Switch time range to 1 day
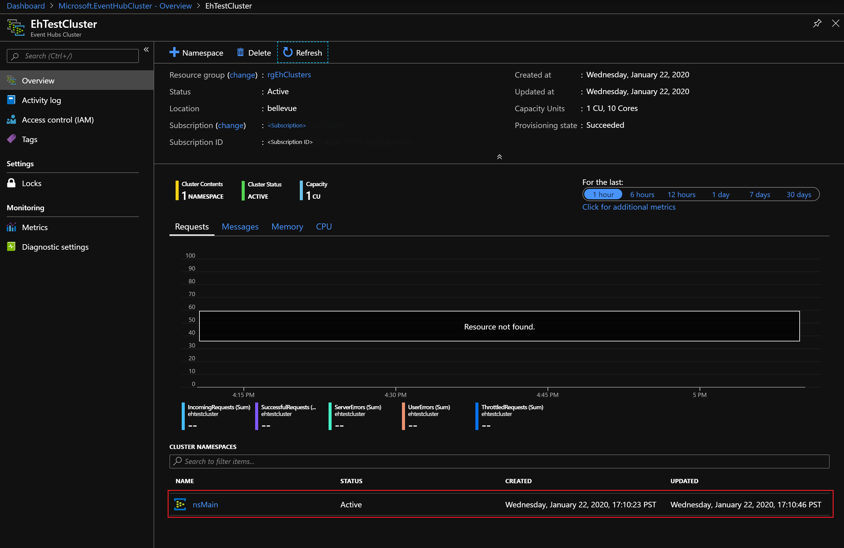844x548 pixels. click(x=721, y=194)
